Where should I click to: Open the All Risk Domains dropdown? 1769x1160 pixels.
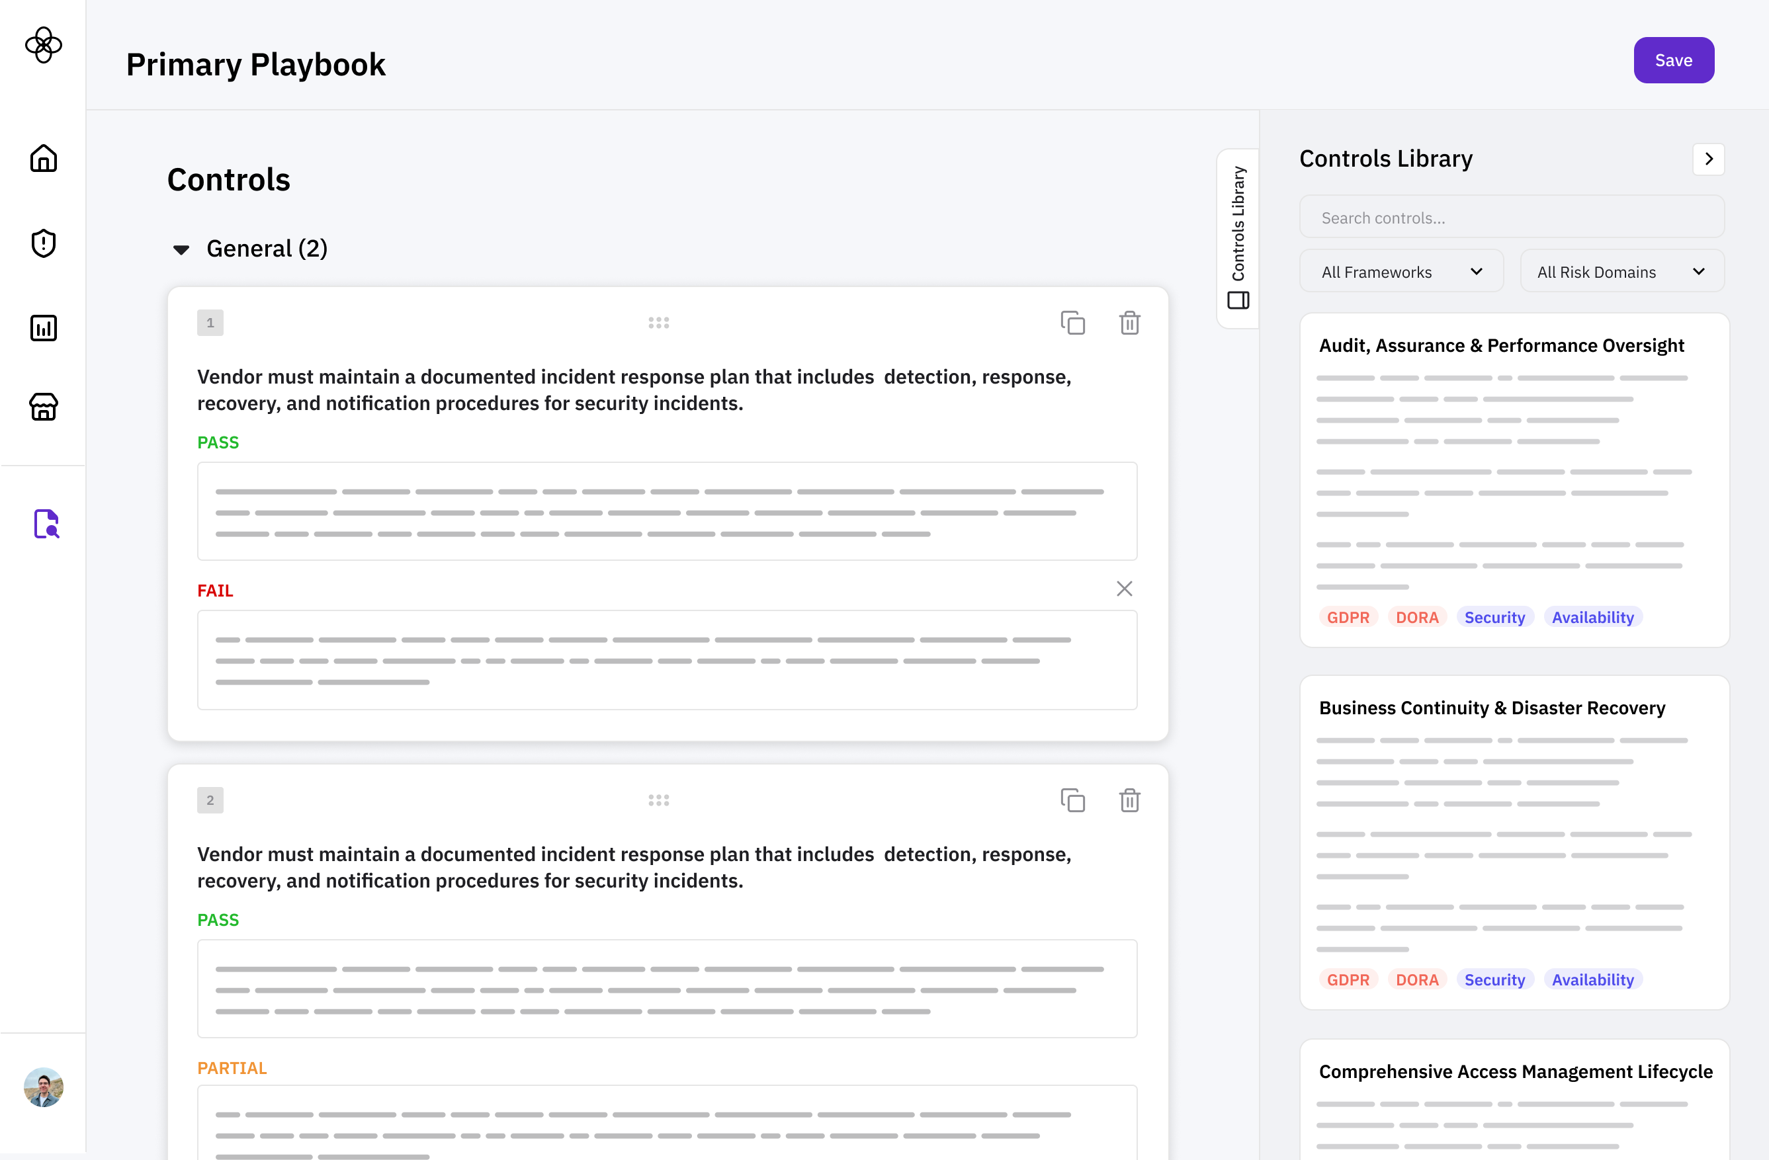pos(1622,272)
